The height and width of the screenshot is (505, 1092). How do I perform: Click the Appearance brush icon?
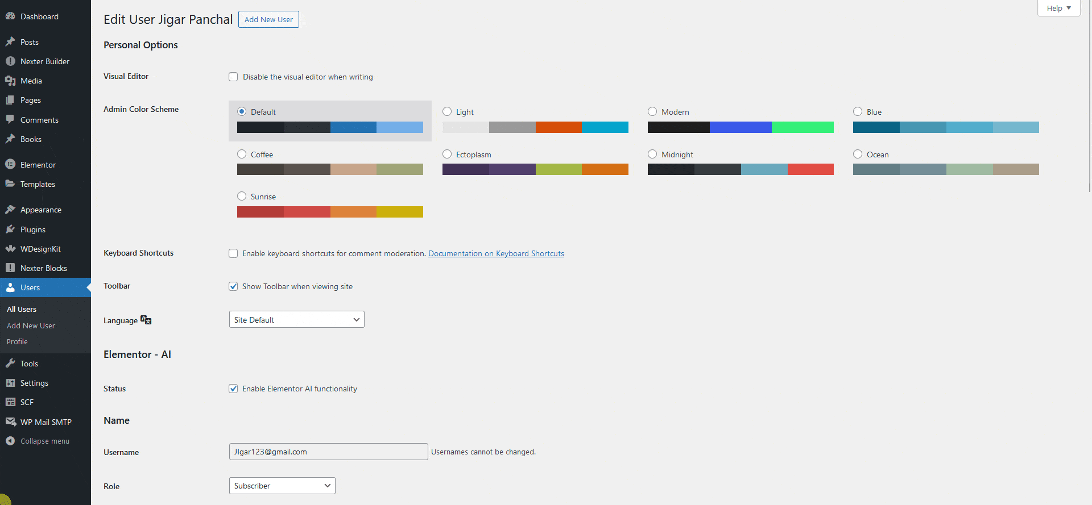pos(10,210)
